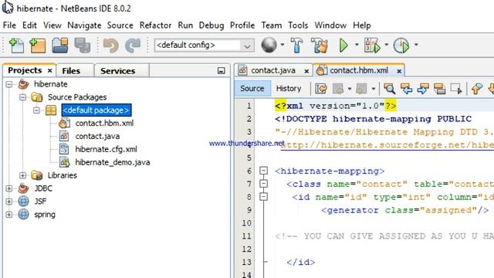Collapse the hibernate-mapping code fold on line 6
This screenshot has width=494, height=278.
[x=264, y=171]
